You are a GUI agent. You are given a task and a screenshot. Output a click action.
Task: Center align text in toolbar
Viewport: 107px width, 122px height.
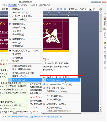click(61, 9)
